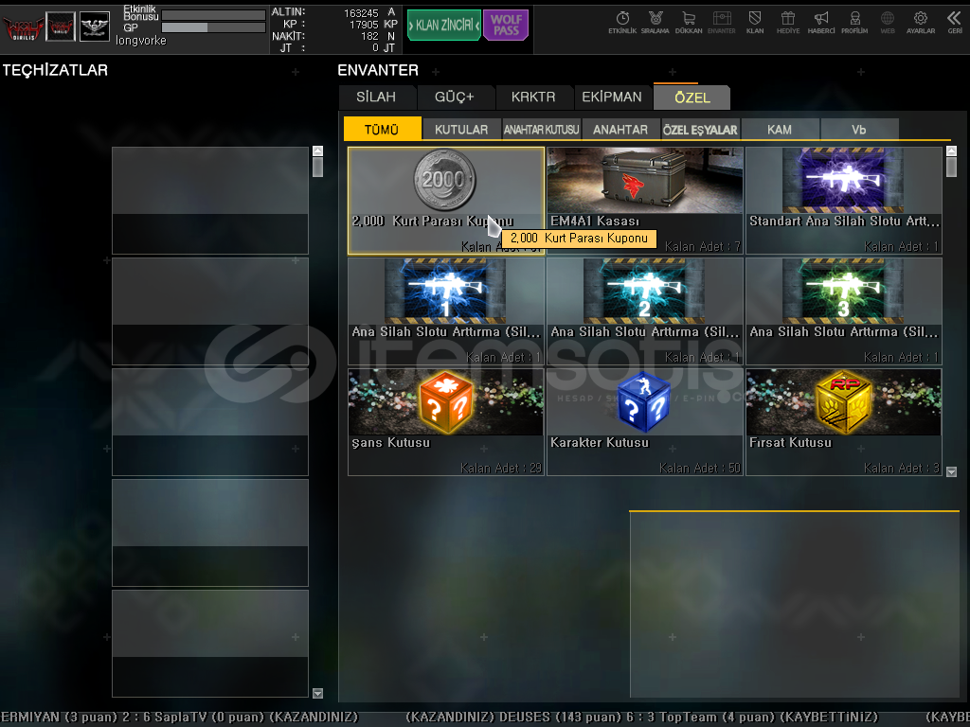970x727 pixels.
Task: Select the ÖZEL EŞYALAR filter tab
Action: click(700, 129)
